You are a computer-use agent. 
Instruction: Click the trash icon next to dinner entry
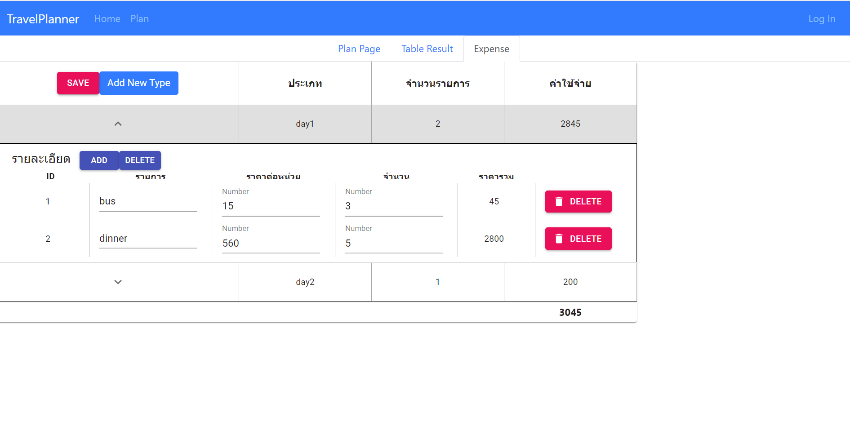pos(559,239)
